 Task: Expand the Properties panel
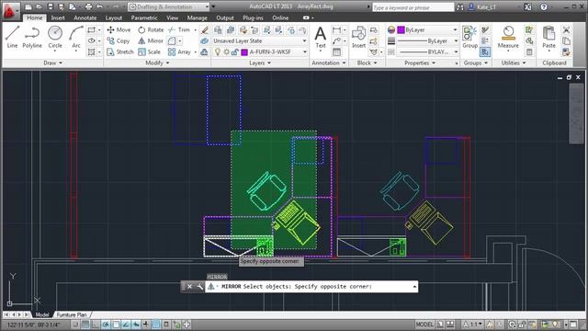pos(420,63)
